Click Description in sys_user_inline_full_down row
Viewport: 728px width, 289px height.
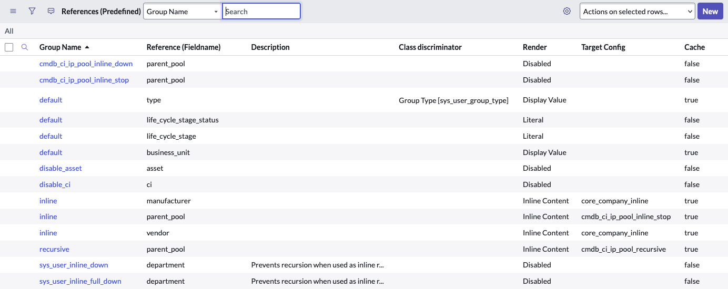tap(317, 281)
